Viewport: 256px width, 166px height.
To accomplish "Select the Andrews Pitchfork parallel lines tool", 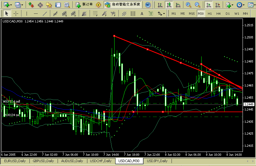I will tap(124, 13).
